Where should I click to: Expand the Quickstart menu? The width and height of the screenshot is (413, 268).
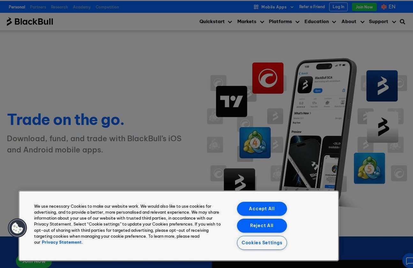216,22
